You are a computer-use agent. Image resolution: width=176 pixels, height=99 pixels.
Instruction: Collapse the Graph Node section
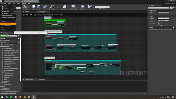(x=149, y=10)
